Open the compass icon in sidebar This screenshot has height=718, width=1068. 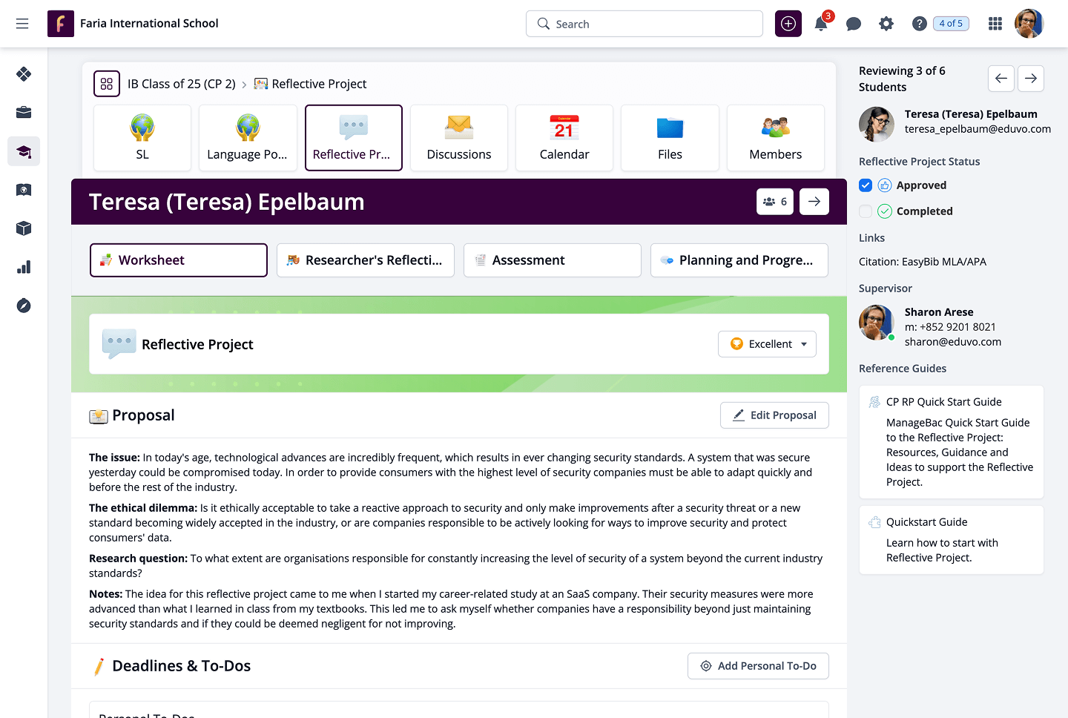[24, 306]
